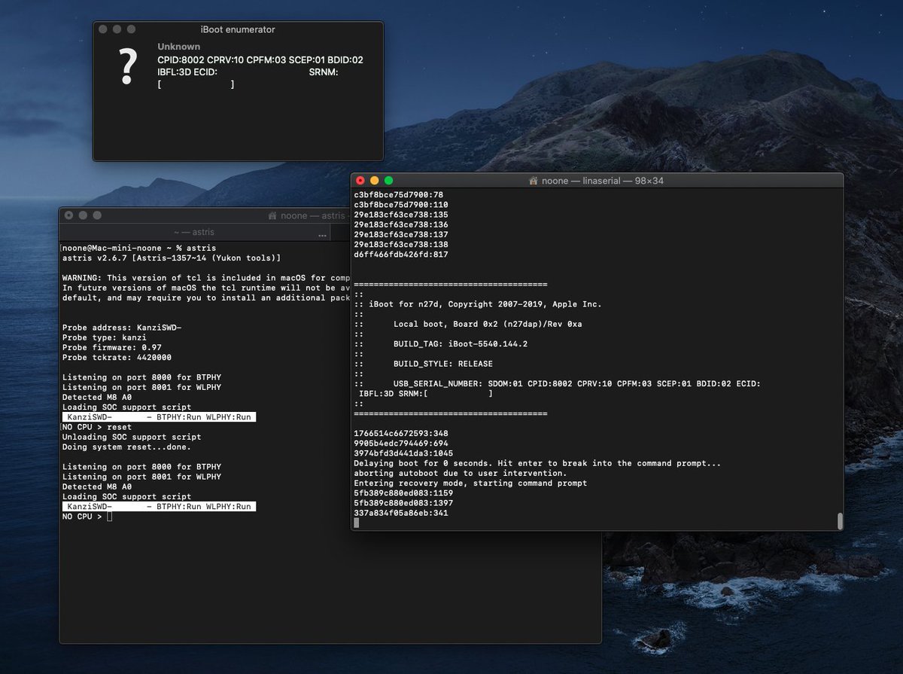Viewport: 903px width, 674px height.
Task: Click the linaserial terminal cursor block
Action: [x=356, y=523]
